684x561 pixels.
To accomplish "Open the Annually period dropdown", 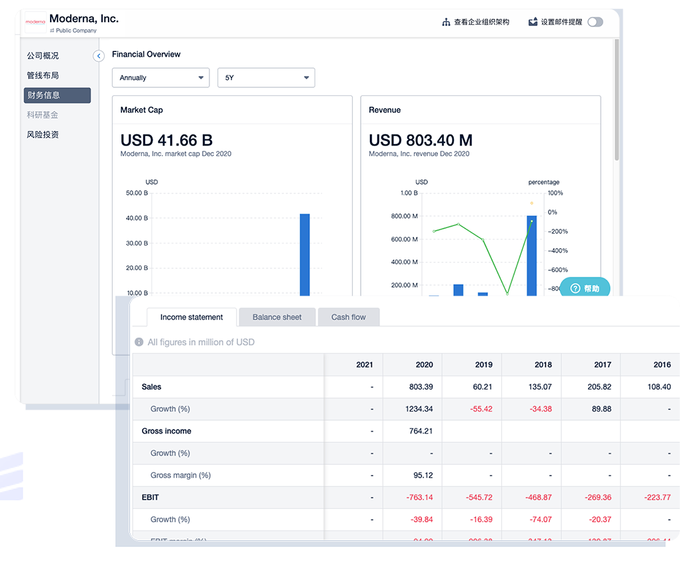I will (161, 78).
